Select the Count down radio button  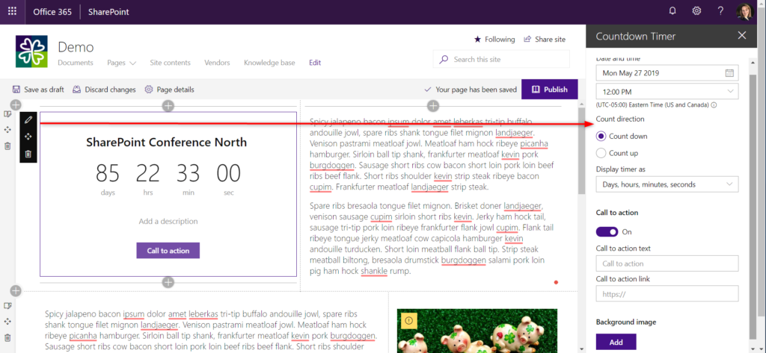601,136
